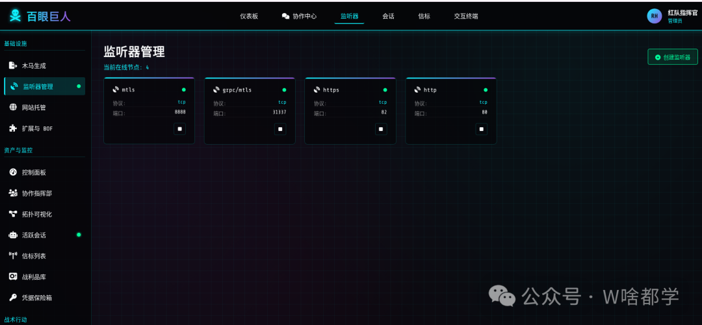Open 扩展与 BOF in sidebar

(x=44, y=128)
